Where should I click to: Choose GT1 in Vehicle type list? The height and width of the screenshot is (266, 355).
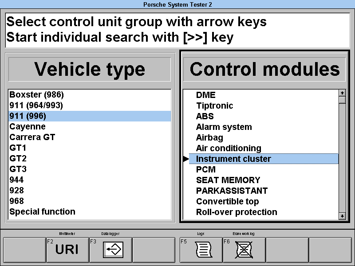(x=90, y=148)
